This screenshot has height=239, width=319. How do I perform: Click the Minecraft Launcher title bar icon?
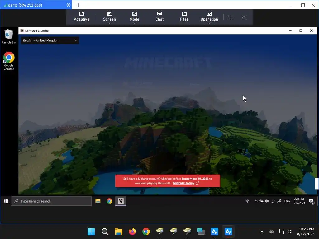click(x=22, y=31)
